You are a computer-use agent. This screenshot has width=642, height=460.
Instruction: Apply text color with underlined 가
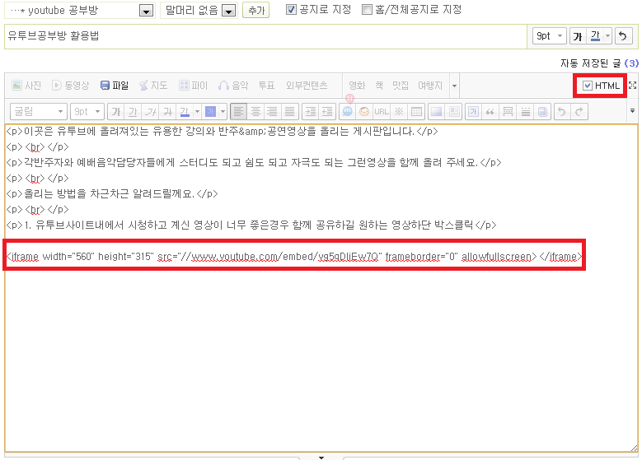(x=185, y=112)
